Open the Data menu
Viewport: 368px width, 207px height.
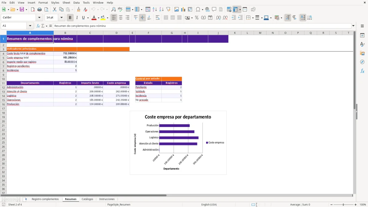tap(76, 2)
